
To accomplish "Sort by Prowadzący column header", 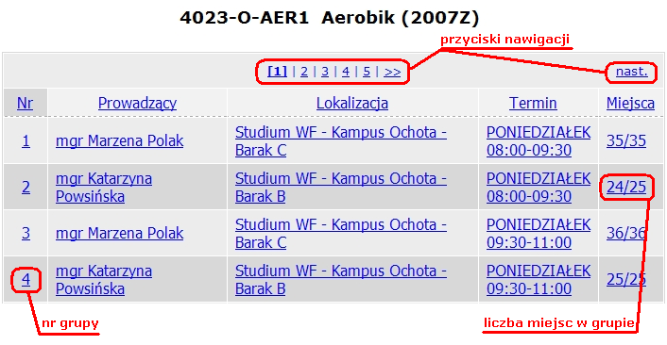I will (x=137, y=103).
